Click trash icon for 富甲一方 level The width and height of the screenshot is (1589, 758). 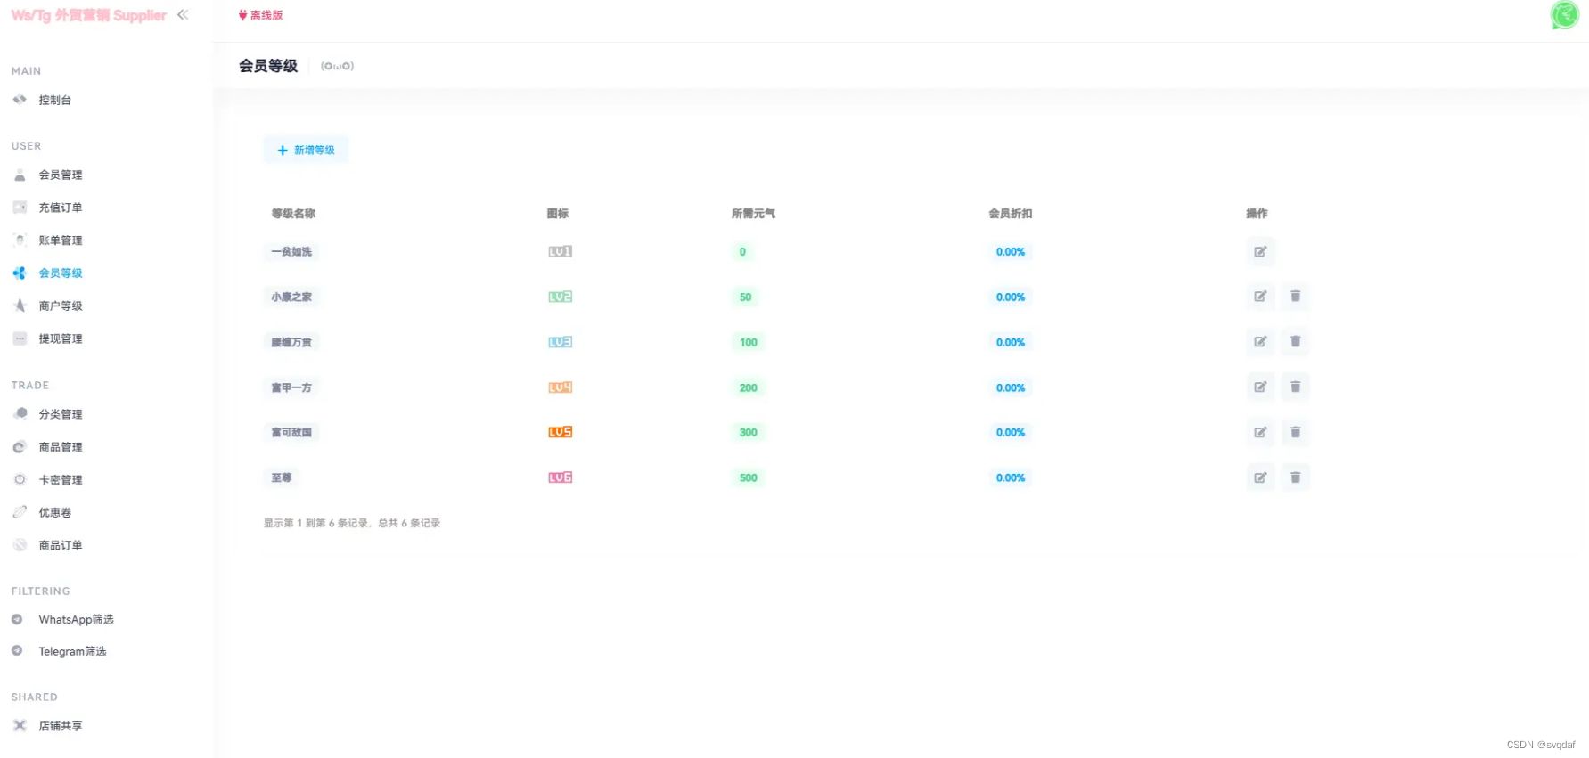click(x=1295, y=387)
